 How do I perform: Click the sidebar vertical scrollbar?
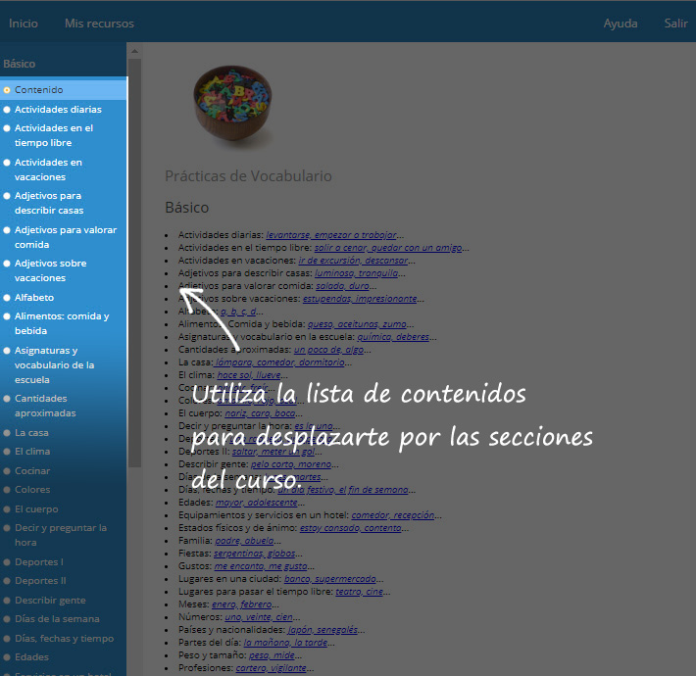134,294
